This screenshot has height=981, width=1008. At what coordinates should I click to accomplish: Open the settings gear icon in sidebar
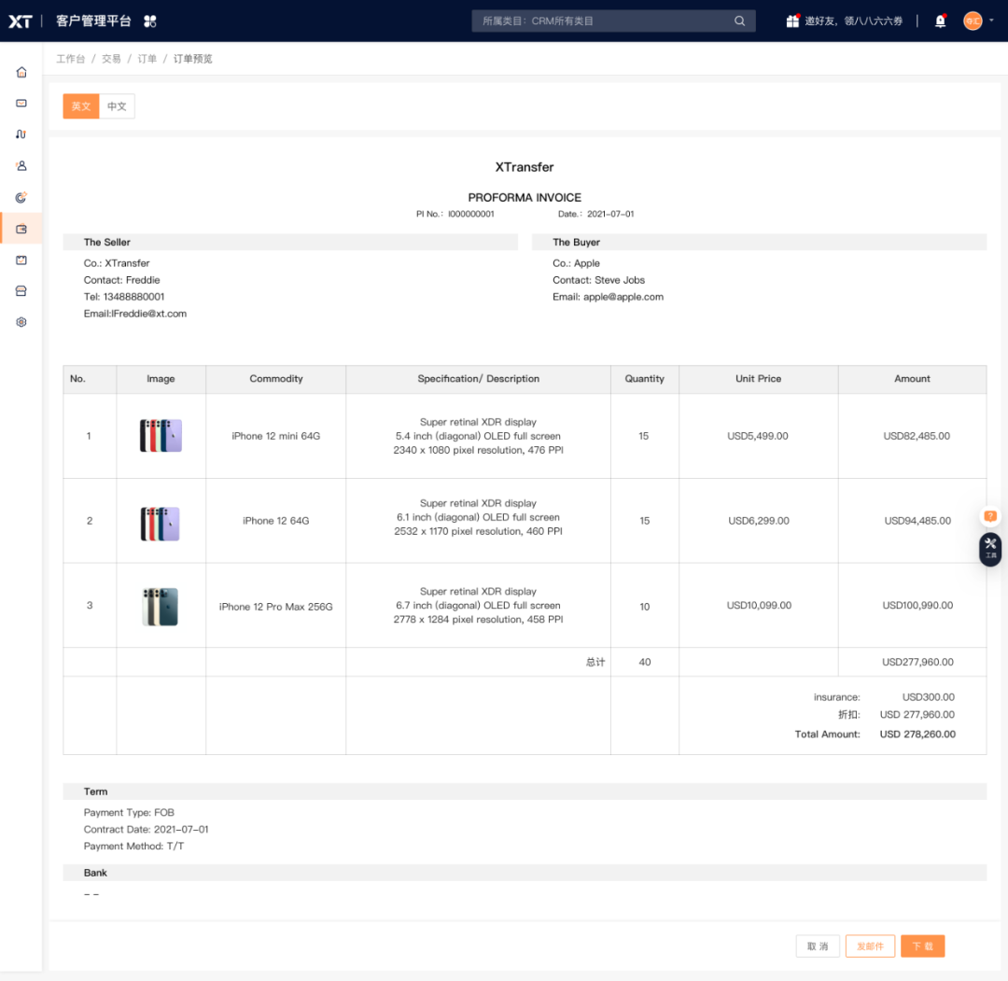[21, 322]
